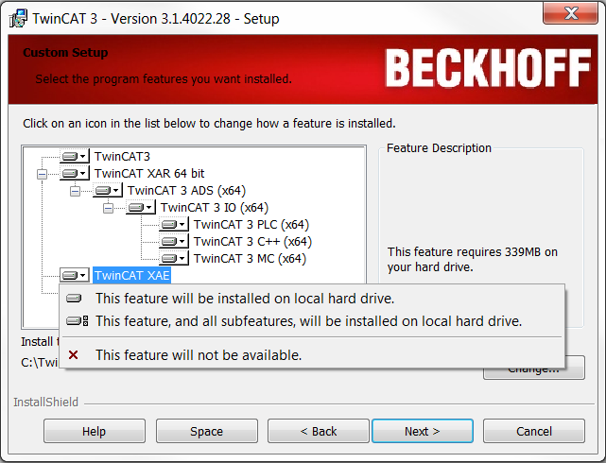
Task: Select the highlighted TwinCAT XAE label
Action: (x=131, y=275)
